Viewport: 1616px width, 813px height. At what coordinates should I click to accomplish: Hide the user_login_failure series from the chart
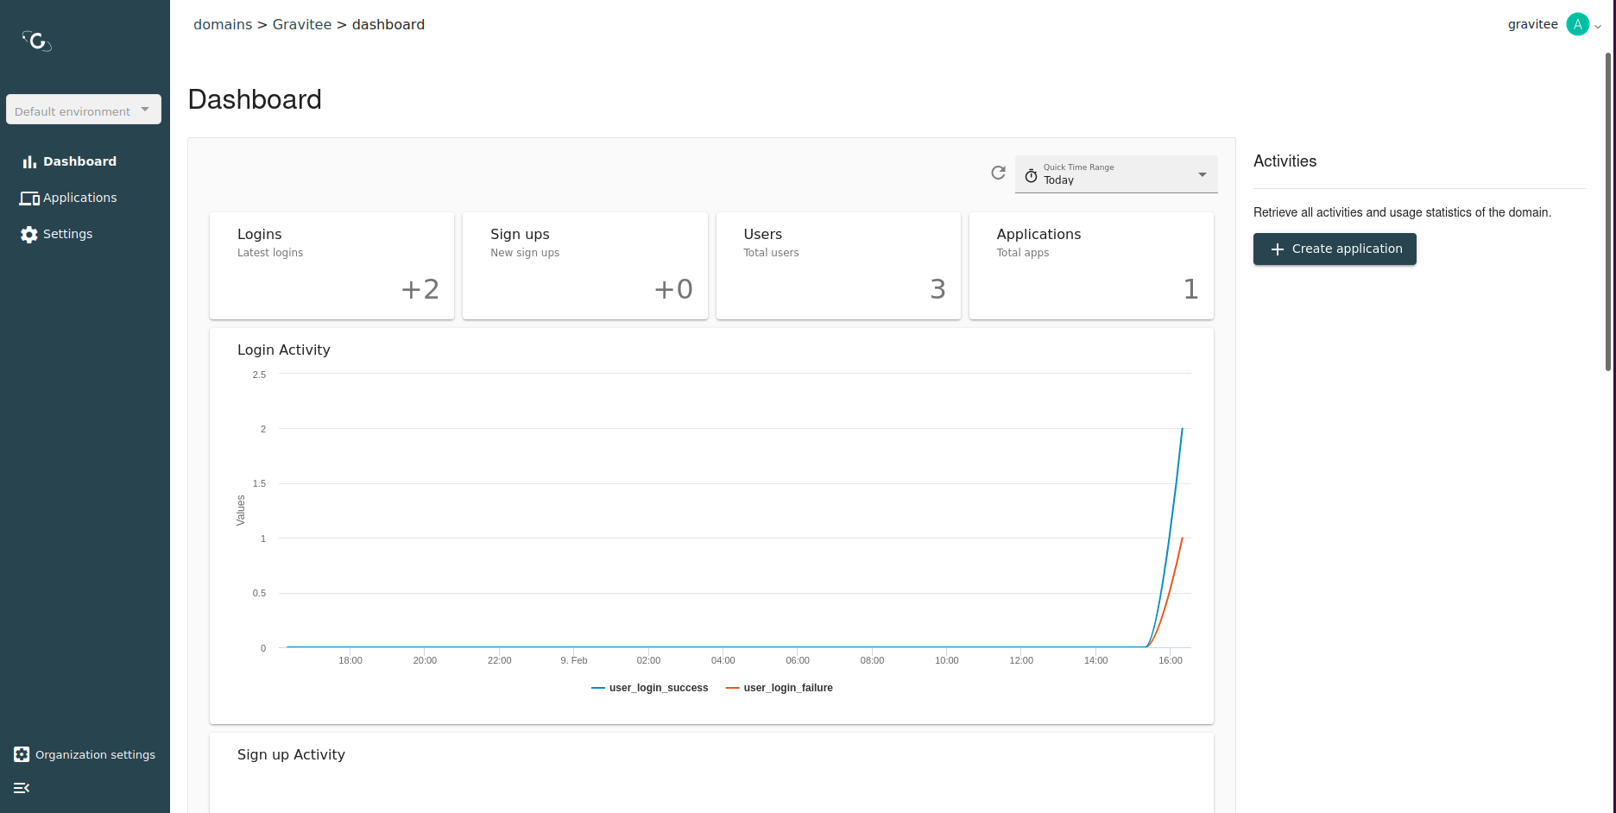pos(779,687)
